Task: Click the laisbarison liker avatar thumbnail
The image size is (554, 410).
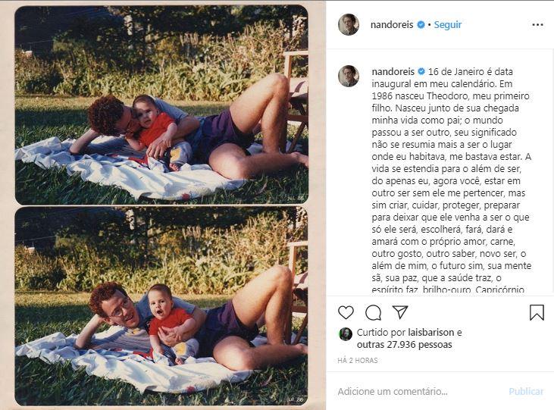Action: pos(346,334)
